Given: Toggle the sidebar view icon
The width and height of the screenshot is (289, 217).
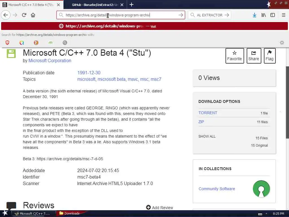Looking at the screenshot, I should (273, 15).
